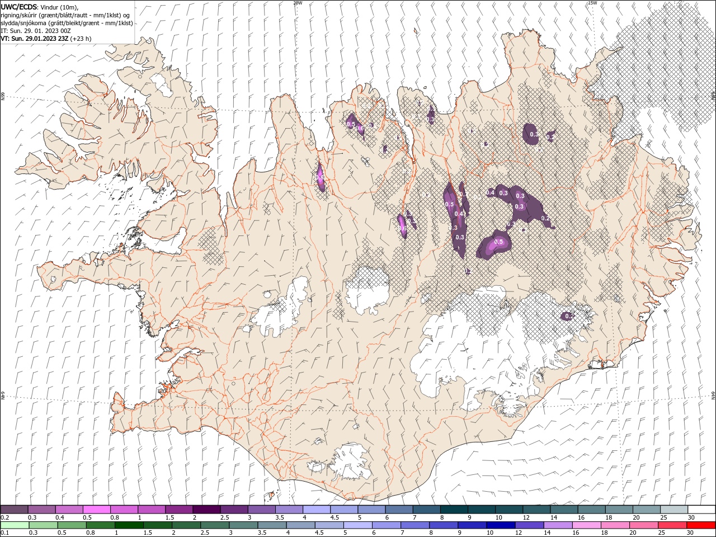Pick the gray-green 3 swatch, lower legend row
This screenshot has height=537, width=716.
(x=243, y=525)
